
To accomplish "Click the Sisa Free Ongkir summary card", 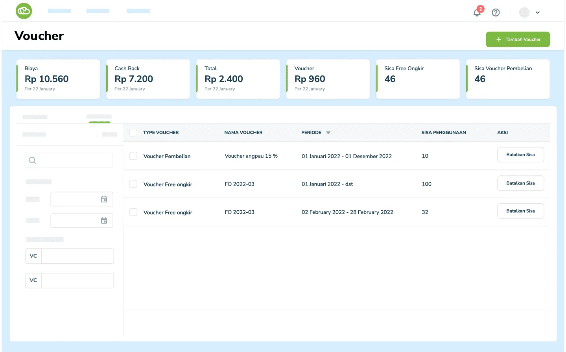I will (418, 79).
